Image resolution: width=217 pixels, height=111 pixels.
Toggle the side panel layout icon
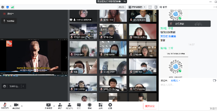coord(156,7)
